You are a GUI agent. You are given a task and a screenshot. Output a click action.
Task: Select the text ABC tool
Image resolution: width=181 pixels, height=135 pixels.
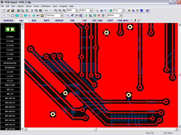click(x=38, y=15)
